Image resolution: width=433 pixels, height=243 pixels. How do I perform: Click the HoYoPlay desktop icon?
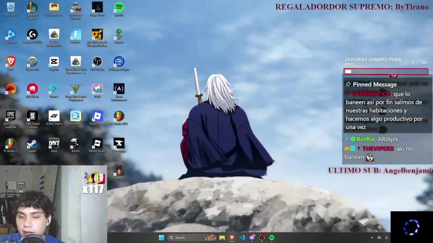(x=76, y=118)
